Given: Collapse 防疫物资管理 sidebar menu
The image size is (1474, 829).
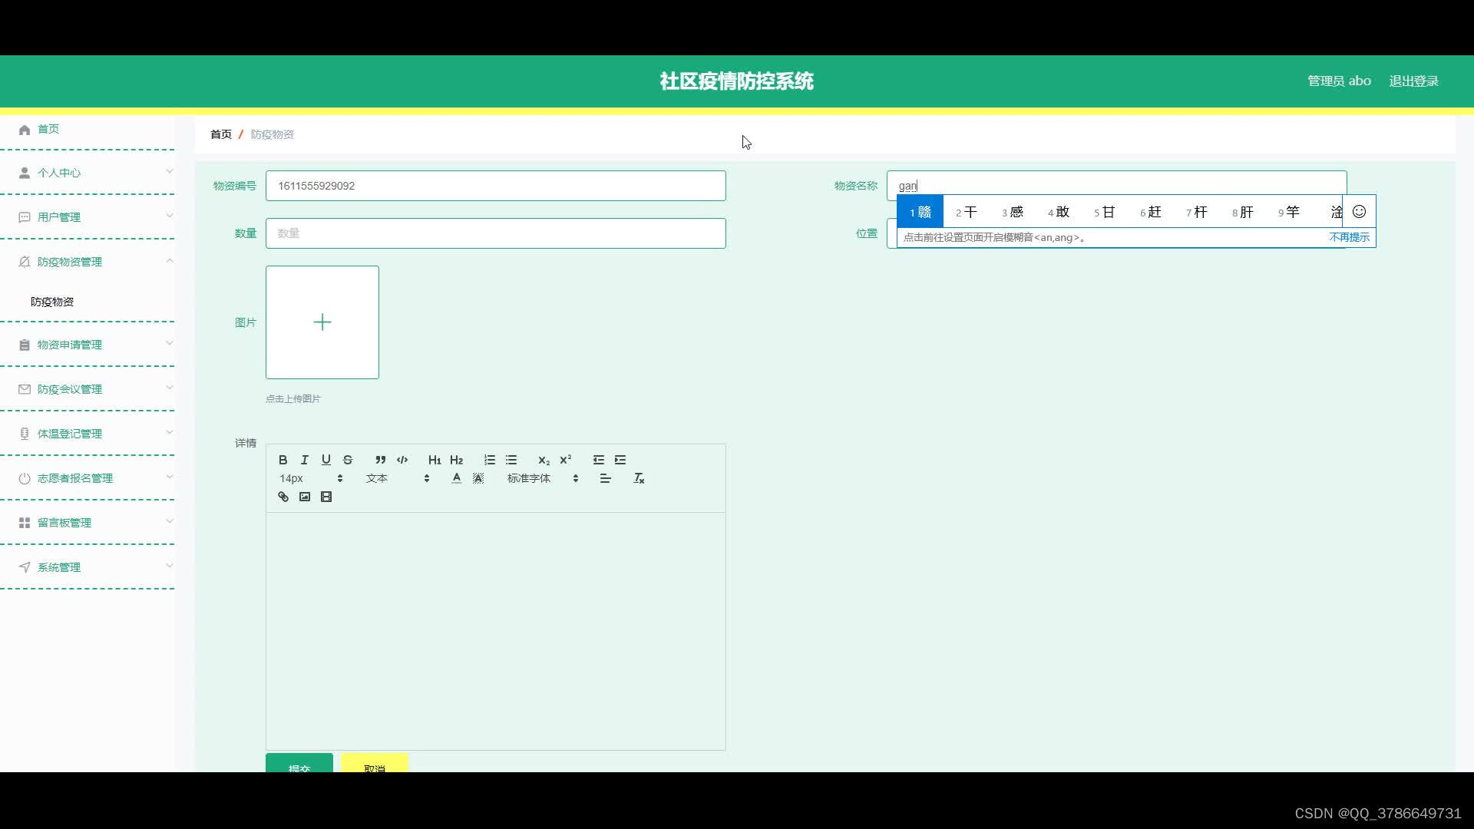Looking at the screenshot, I should click(x=88, y=262).
